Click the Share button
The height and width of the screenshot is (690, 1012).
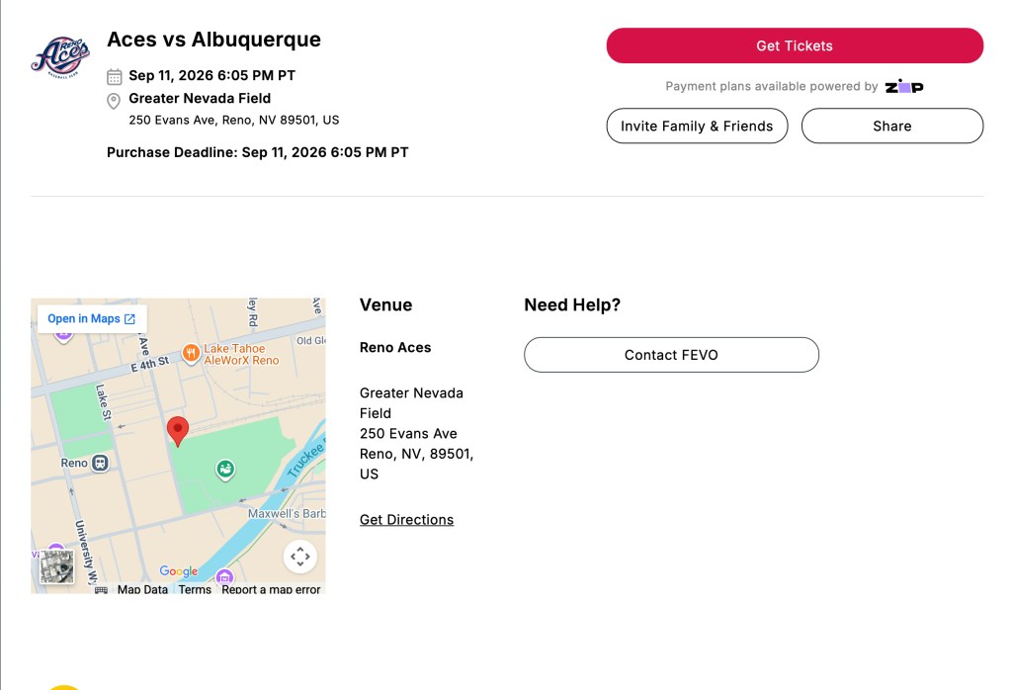pos(892,126)
